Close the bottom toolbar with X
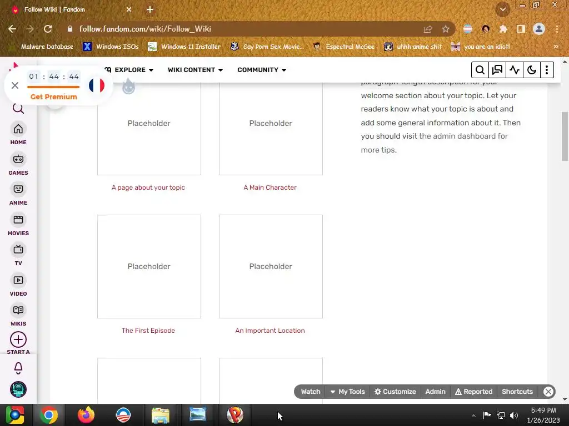Screen dimensions: 569x426 point(548,392)
